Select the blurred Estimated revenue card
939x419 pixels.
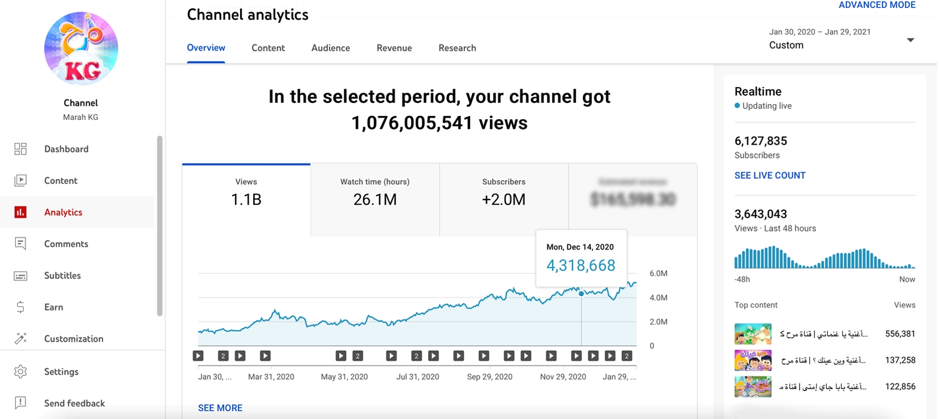[633, 200]
